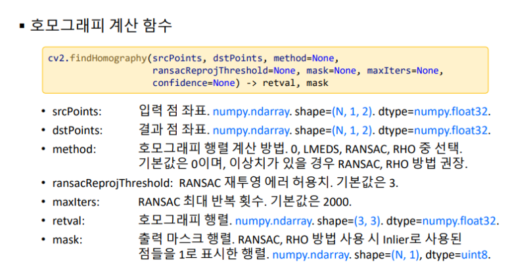The width and height of the screenshot is (508, 267).
Task: Click 'cv2.findHomography' in the code box
Action: pos(97,58)
